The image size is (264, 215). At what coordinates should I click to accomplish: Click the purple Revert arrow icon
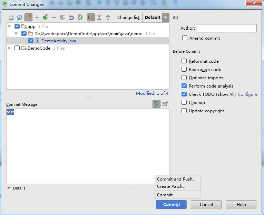tap(71, 17)
